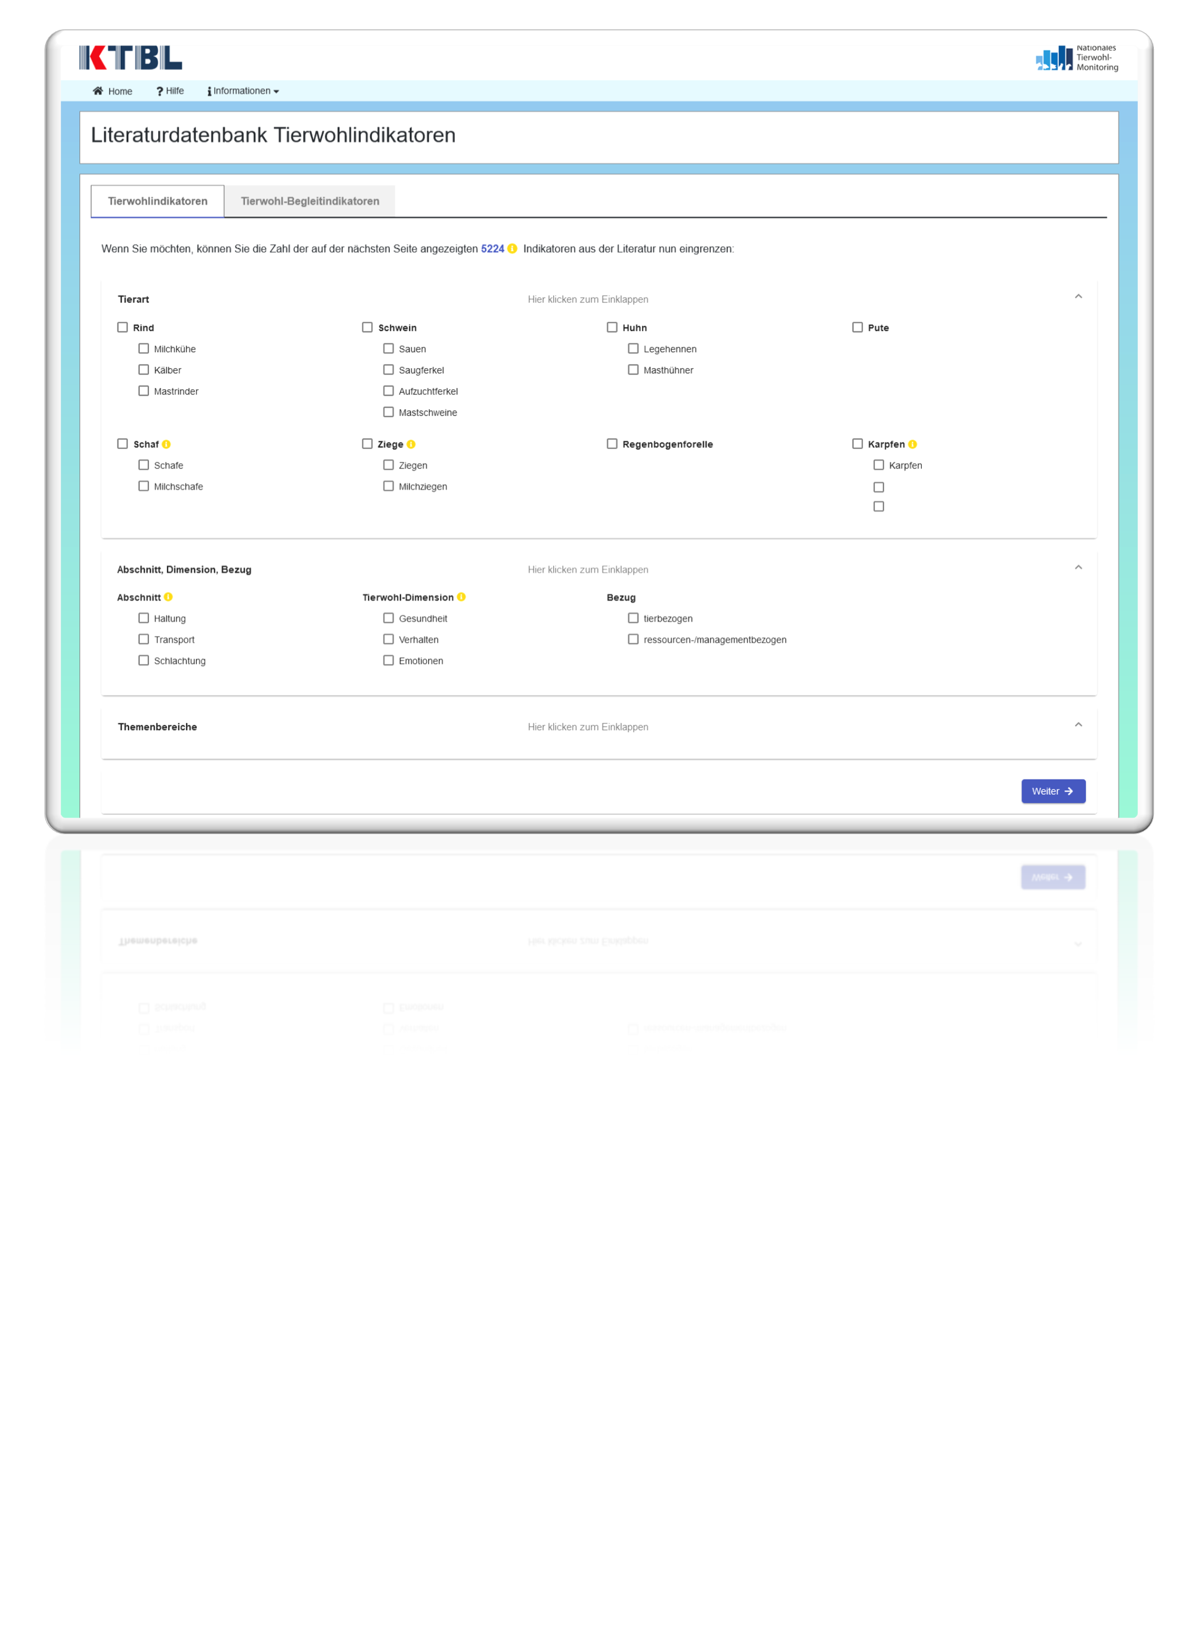Image resolution: width=1182 pixels, height=1642 pixels.
Task: Click the info icon beside Ziege
Action: (411, 444)
